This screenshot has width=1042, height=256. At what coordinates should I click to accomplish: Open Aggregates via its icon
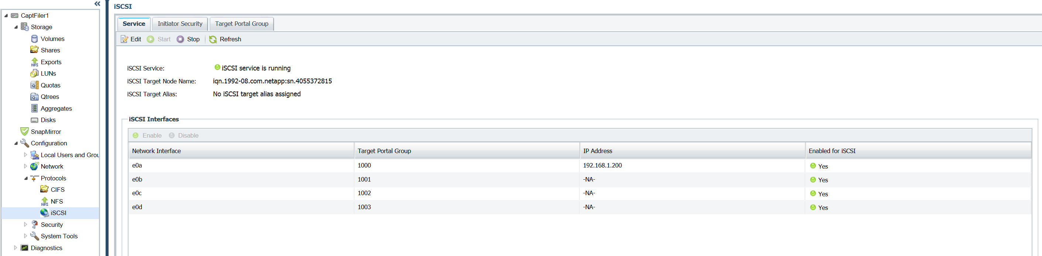pyautogui.click(x=34, y=108)
